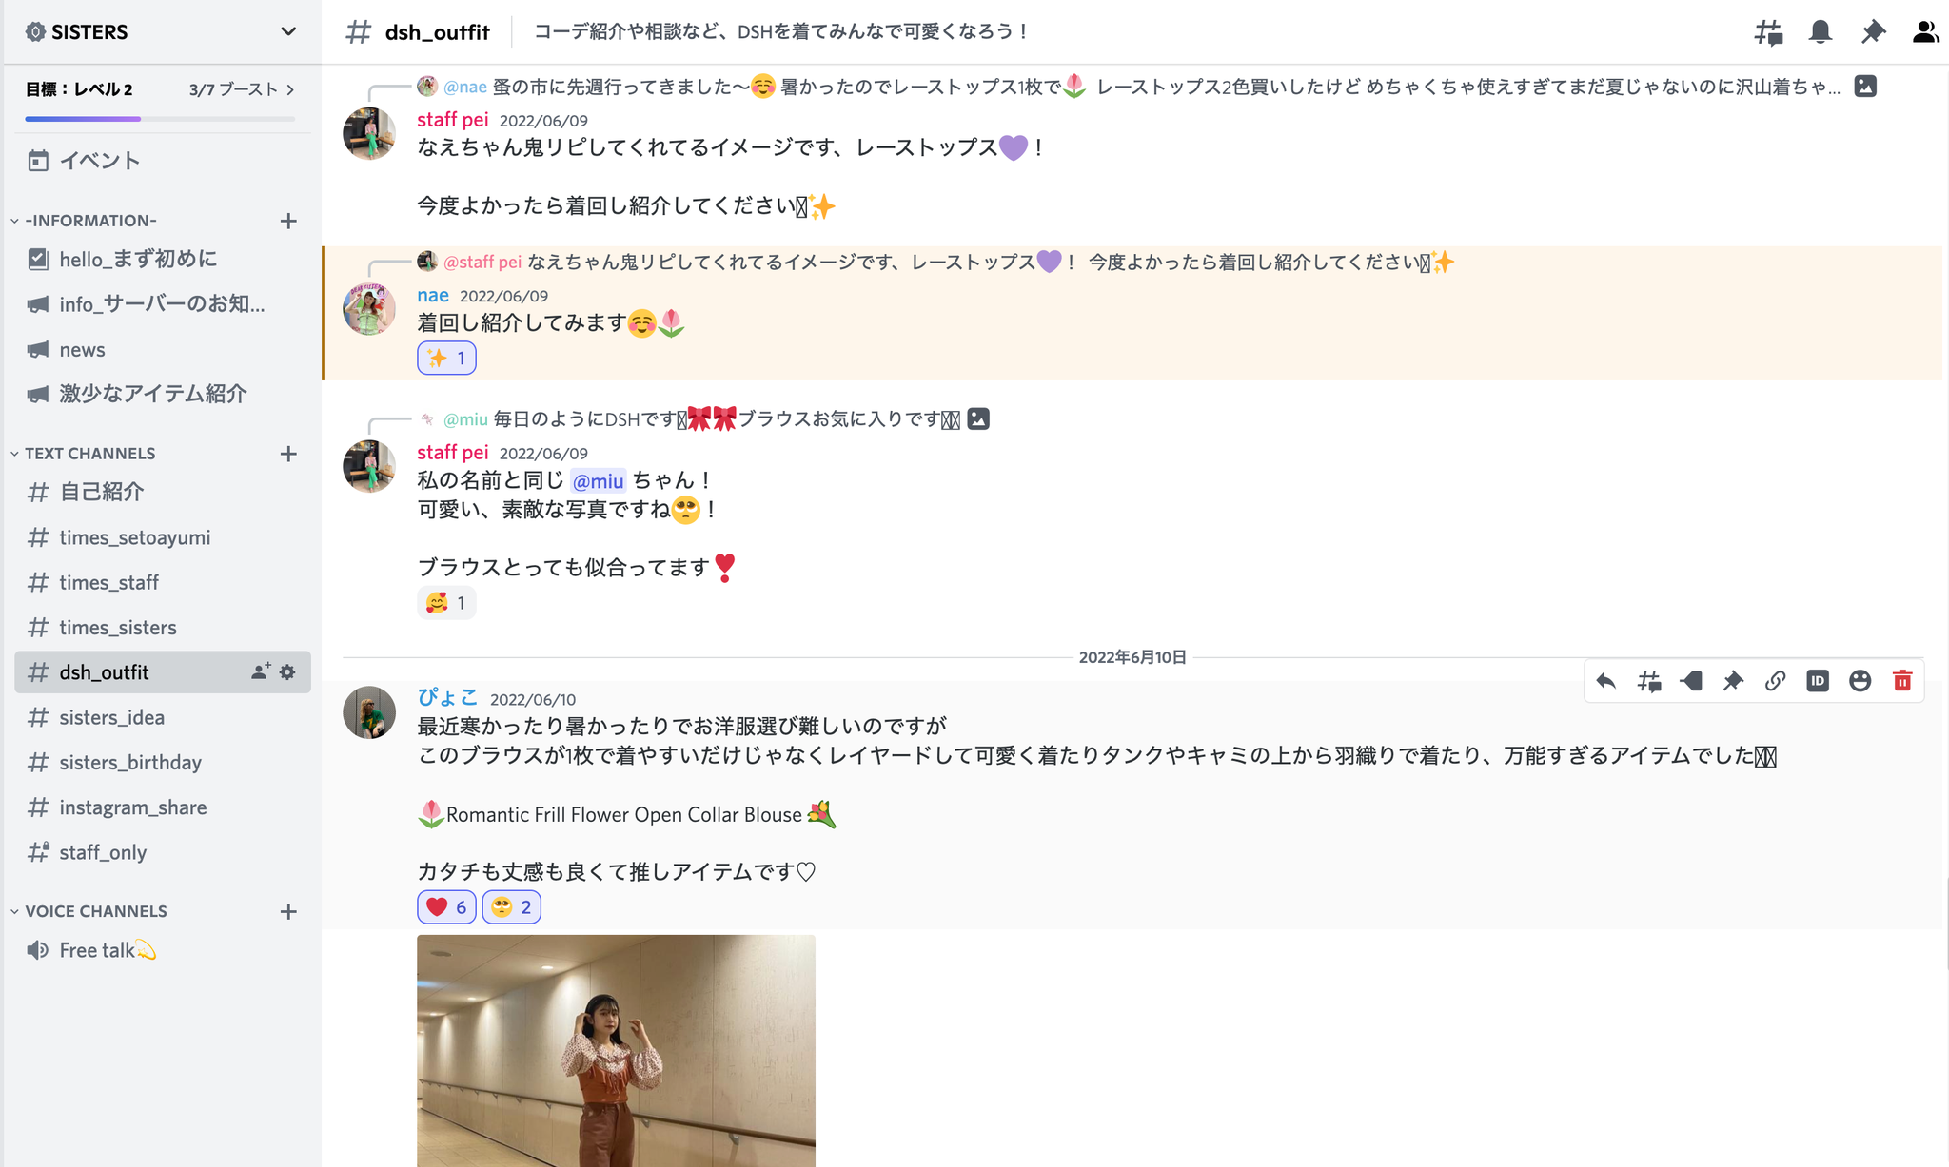Click reply arrow on ぴょこ's message
The image size is (1949, 1167).
(x=1606, y=681)
